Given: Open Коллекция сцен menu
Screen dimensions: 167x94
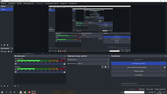Looking at the screenshot, I should (x=52, y=3).
